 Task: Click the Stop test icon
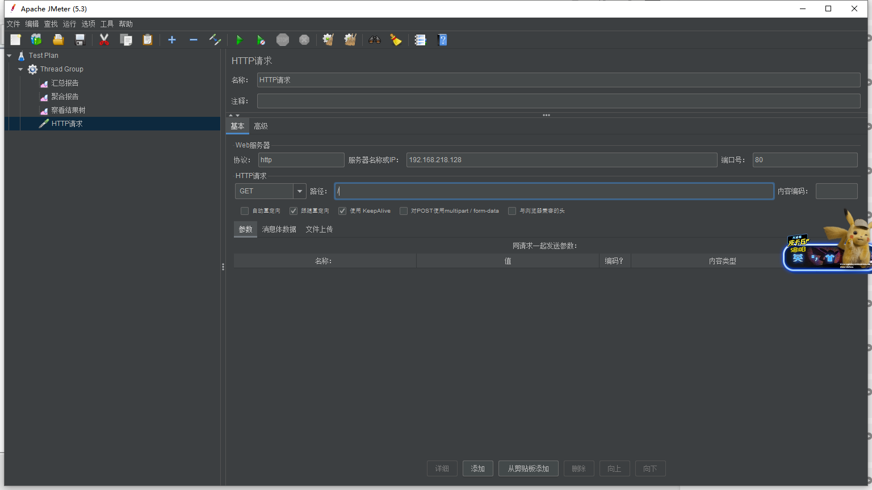point(283,40)
